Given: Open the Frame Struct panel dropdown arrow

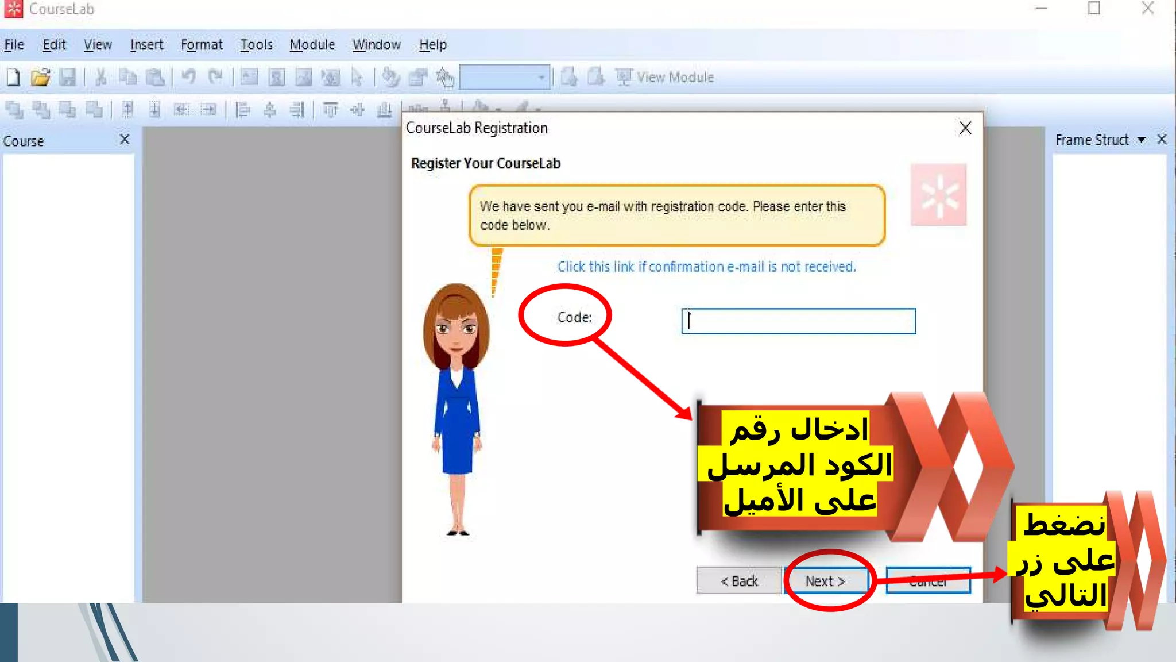Looking at the screenshot, I should pyautogui.click(x=1142, y=140).
